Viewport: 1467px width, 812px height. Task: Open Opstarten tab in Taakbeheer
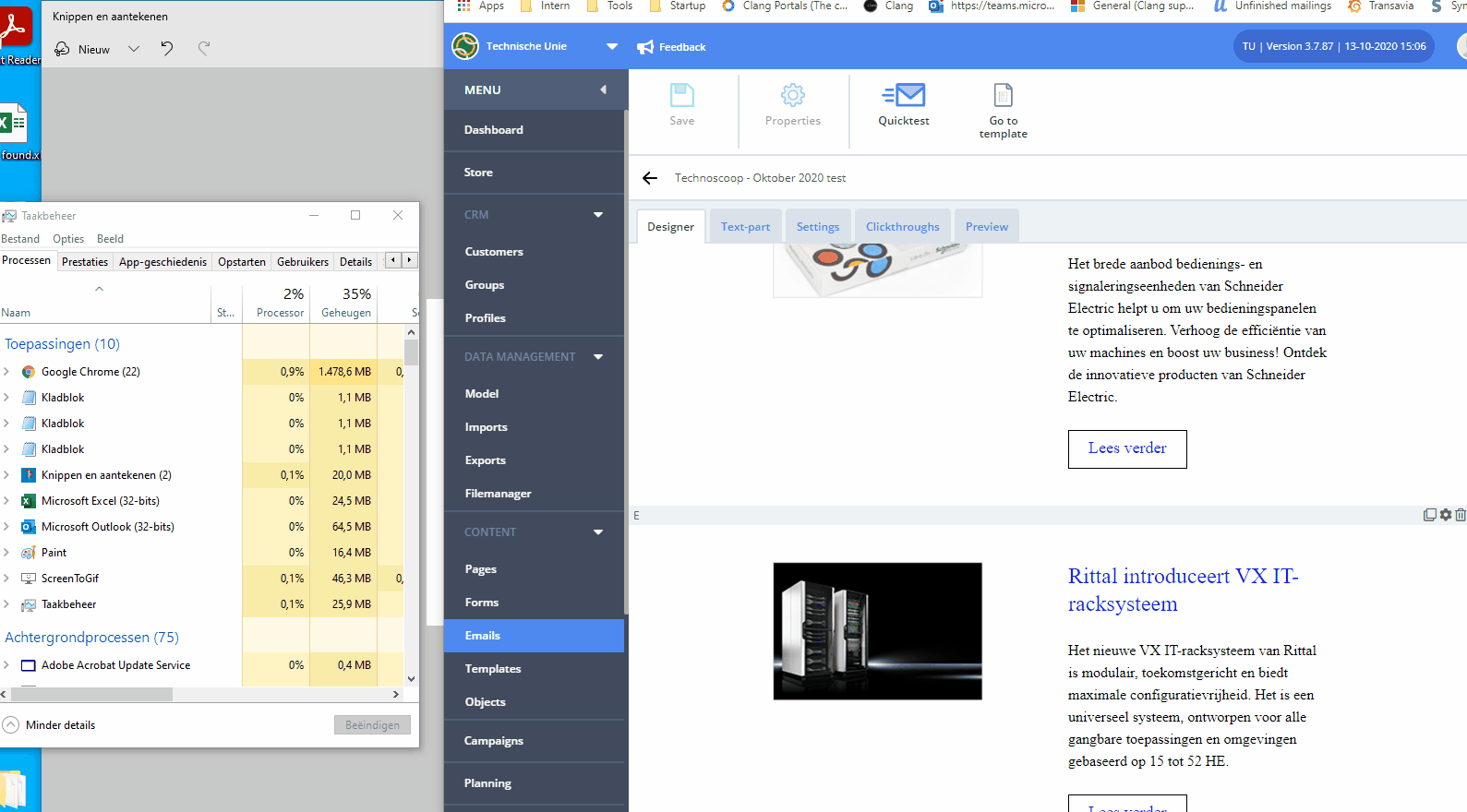(242, 262)
